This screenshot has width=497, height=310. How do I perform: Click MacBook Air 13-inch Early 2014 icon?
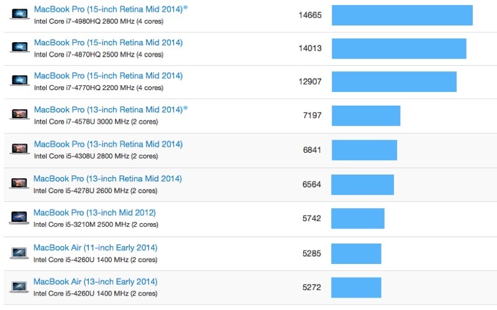(19, 287)
